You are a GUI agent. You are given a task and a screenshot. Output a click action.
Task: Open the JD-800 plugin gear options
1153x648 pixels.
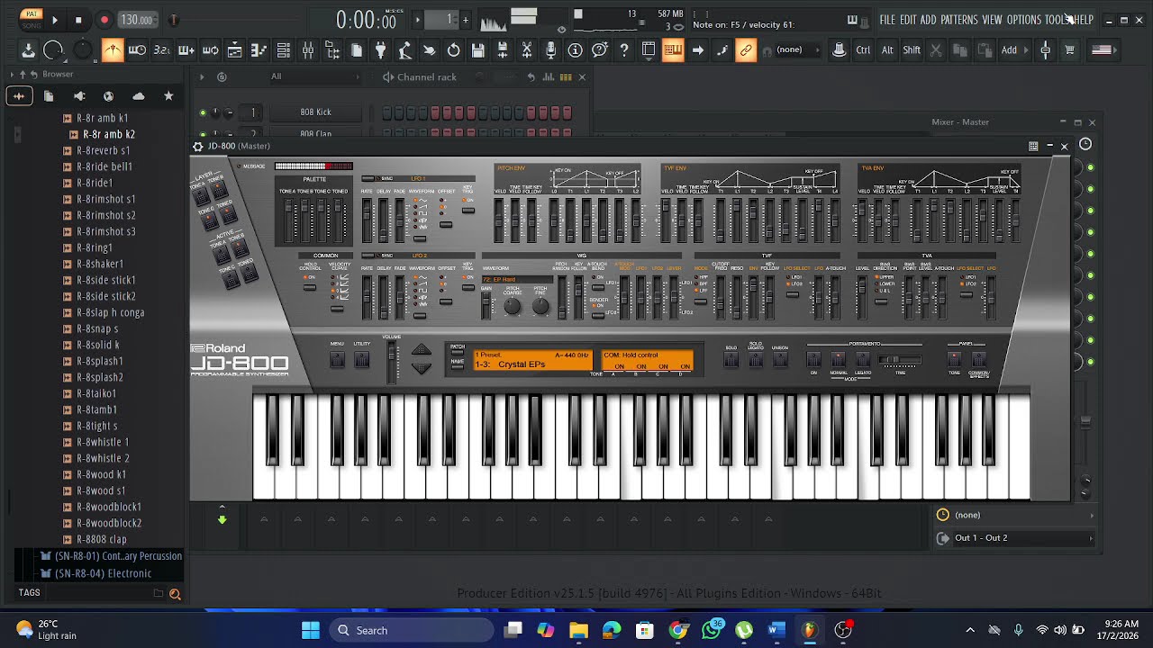coord(198,146)
